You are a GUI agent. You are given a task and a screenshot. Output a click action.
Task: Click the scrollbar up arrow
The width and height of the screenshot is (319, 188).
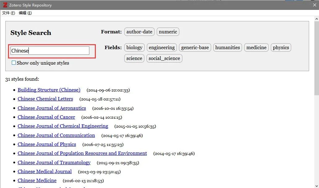316,19
